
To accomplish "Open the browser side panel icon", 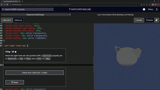I will pyautogui.click(x=153, y=4).
